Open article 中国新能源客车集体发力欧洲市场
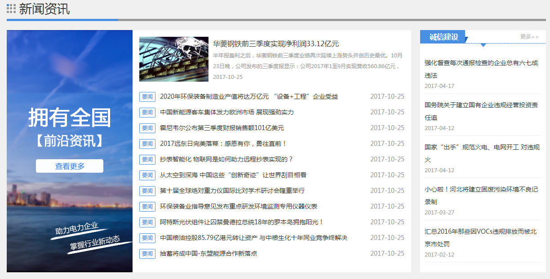The width and height of the screenshot is (550, 279). 226,112
